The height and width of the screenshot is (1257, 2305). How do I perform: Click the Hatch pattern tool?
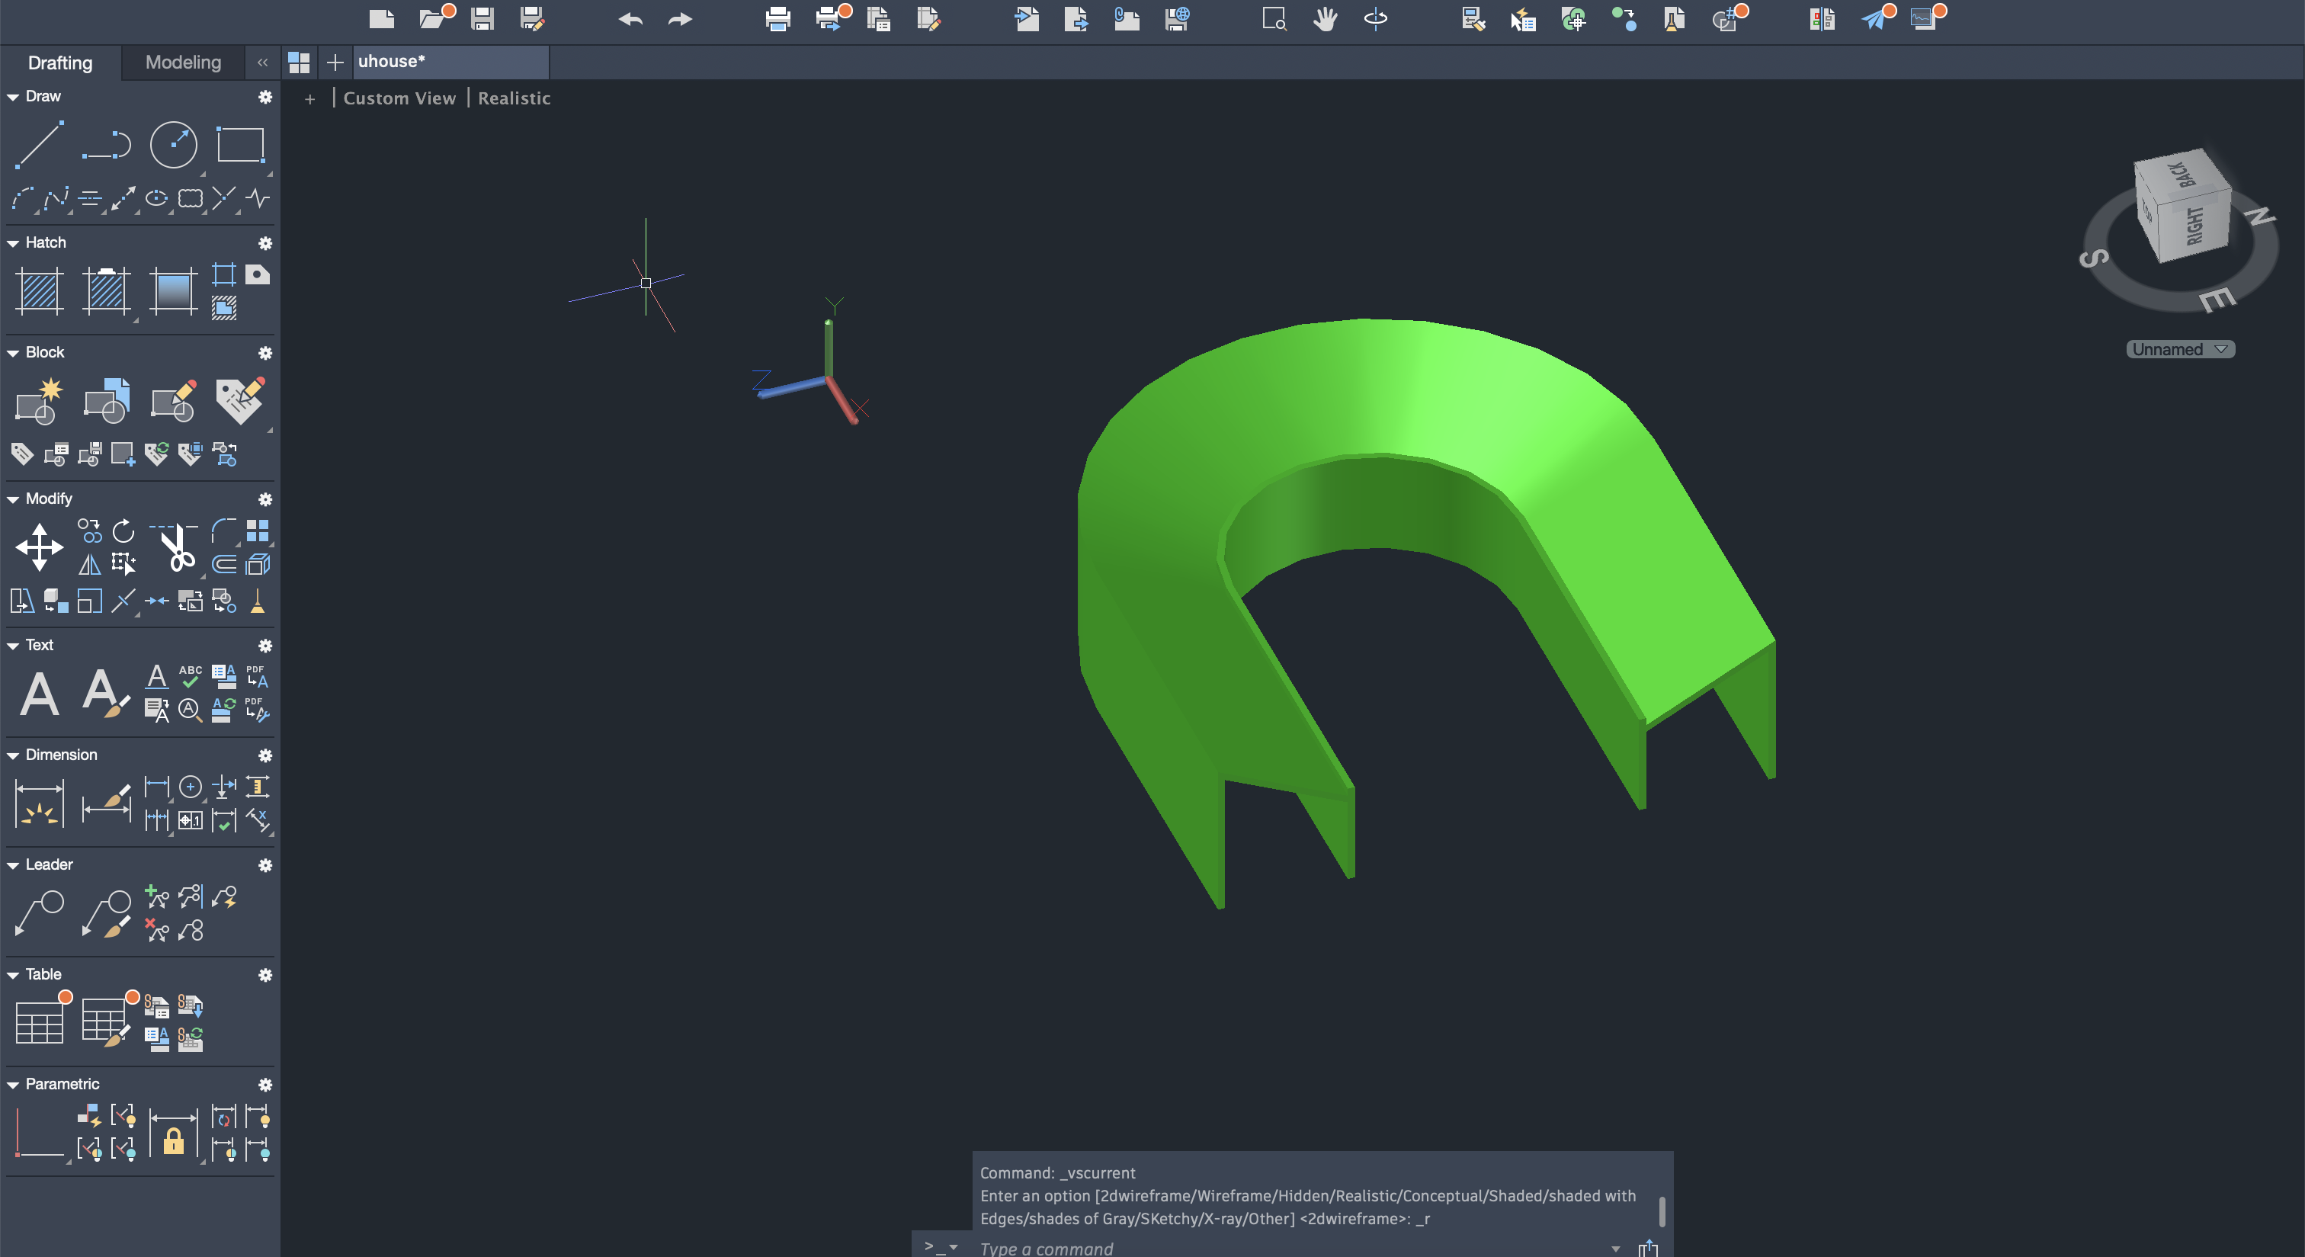pos(40,292)
